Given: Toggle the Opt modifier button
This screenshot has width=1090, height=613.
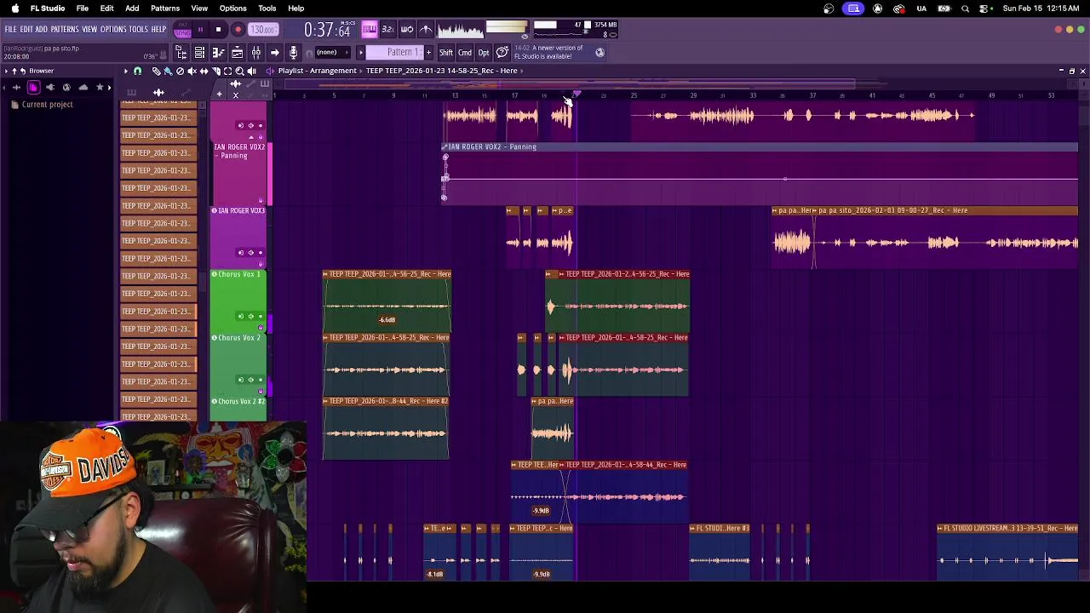Looking at the screenshot, I should click(484, 53).
